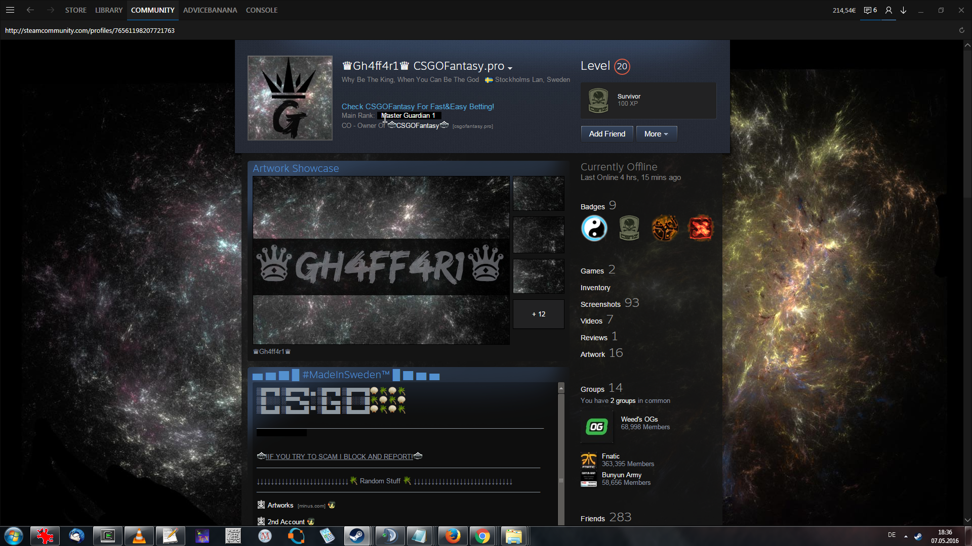
Task: Click the back navigation arrow
Action: (x=30, y=10)
